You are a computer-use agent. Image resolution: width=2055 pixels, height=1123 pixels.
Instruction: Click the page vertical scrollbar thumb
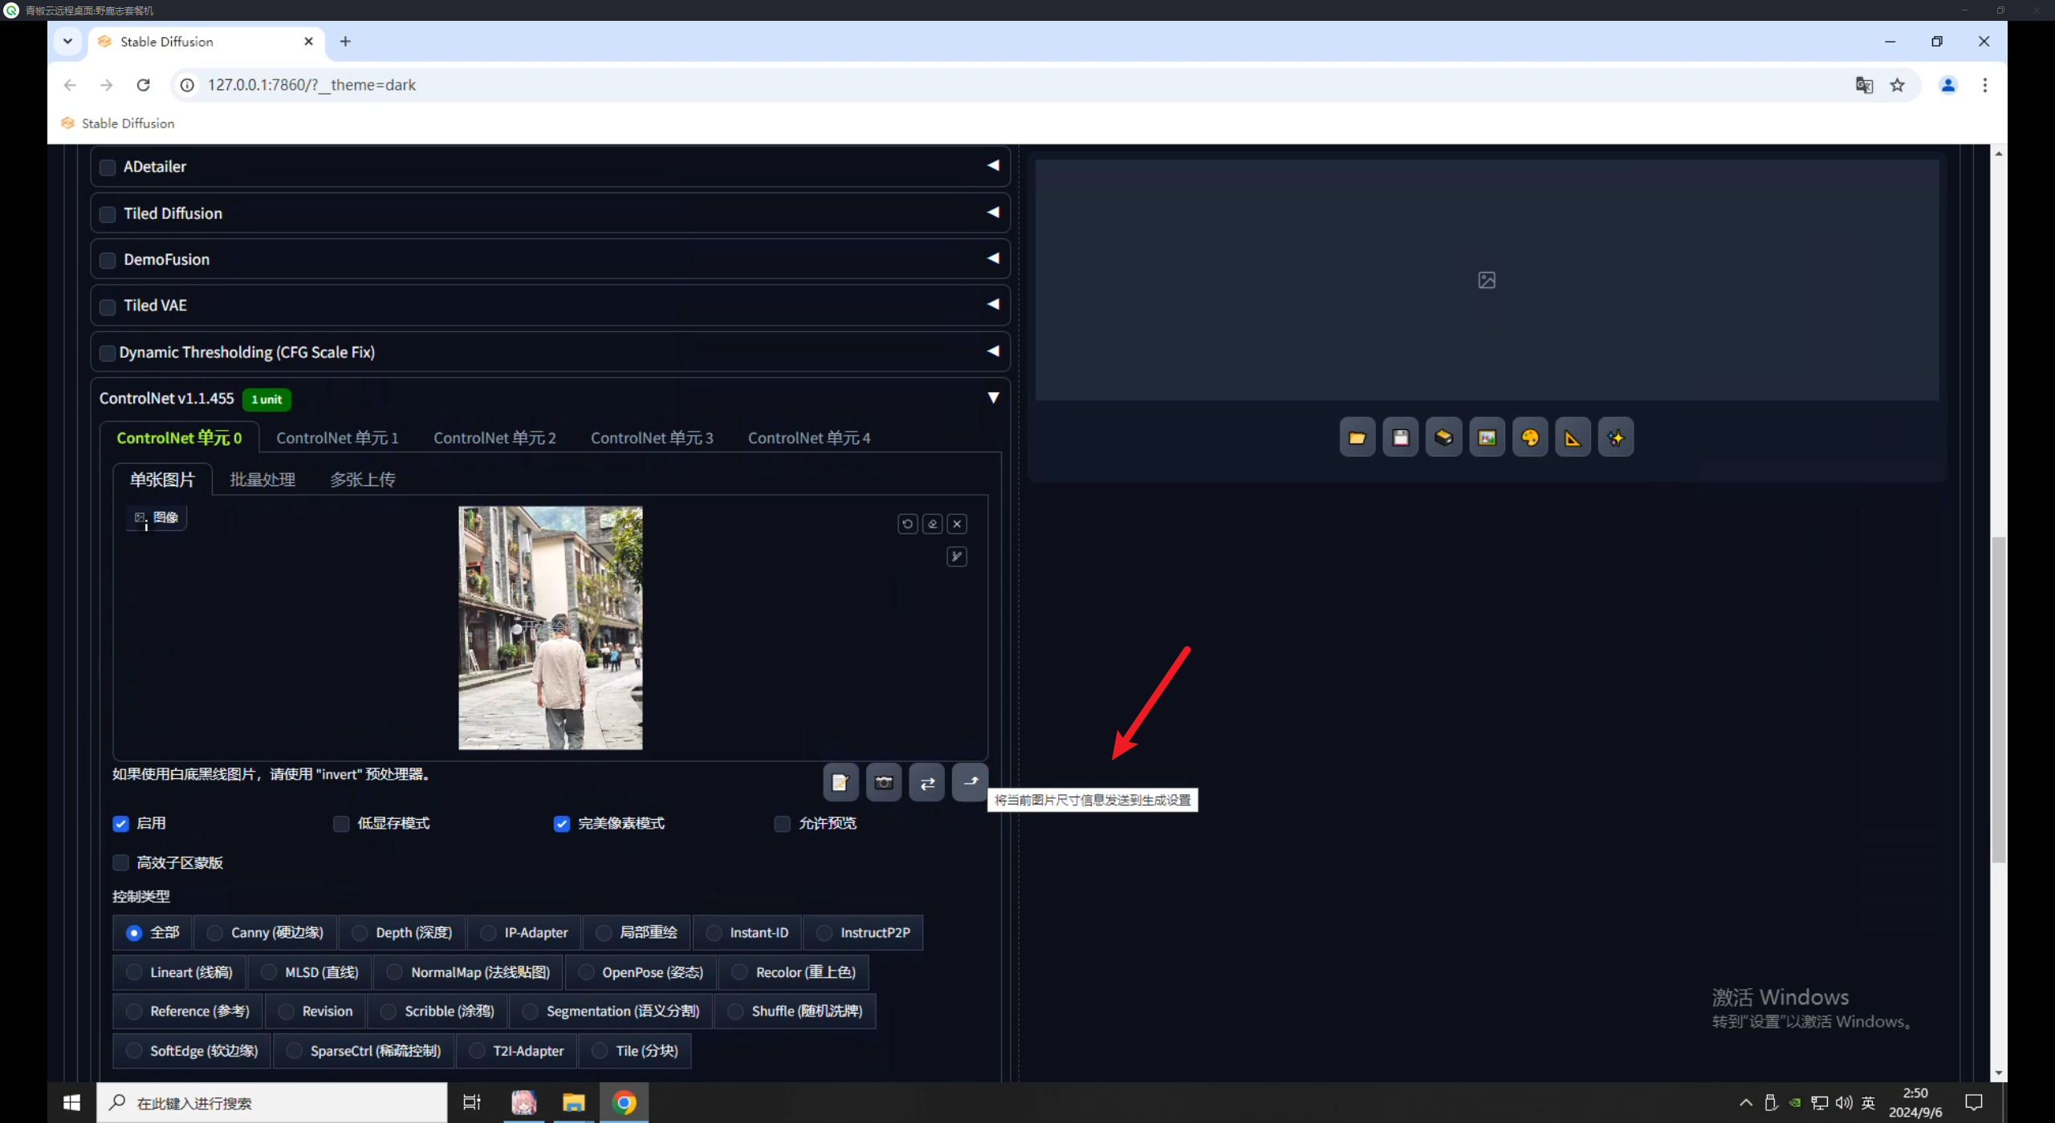(x=1999, y=699)
